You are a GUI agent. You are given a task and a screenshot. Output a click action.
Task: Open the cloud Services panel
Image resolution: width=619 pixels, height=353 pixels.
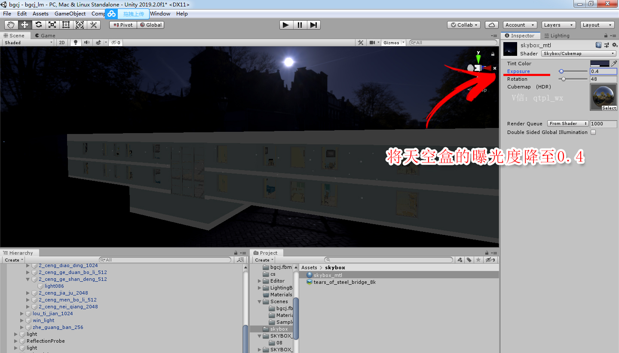pyautogui.click(x=492, y=25)
